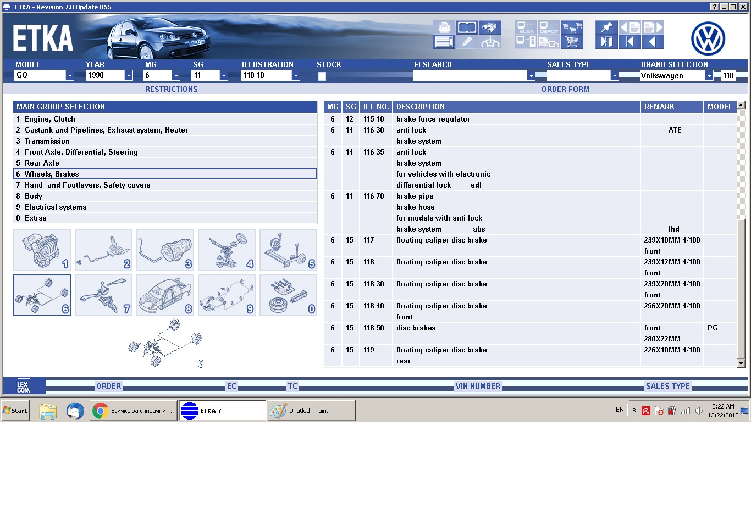The height and width of the screenshot is (529, 751).
Task: Select Electrical systems main group
Action: [x=56, y=207]
